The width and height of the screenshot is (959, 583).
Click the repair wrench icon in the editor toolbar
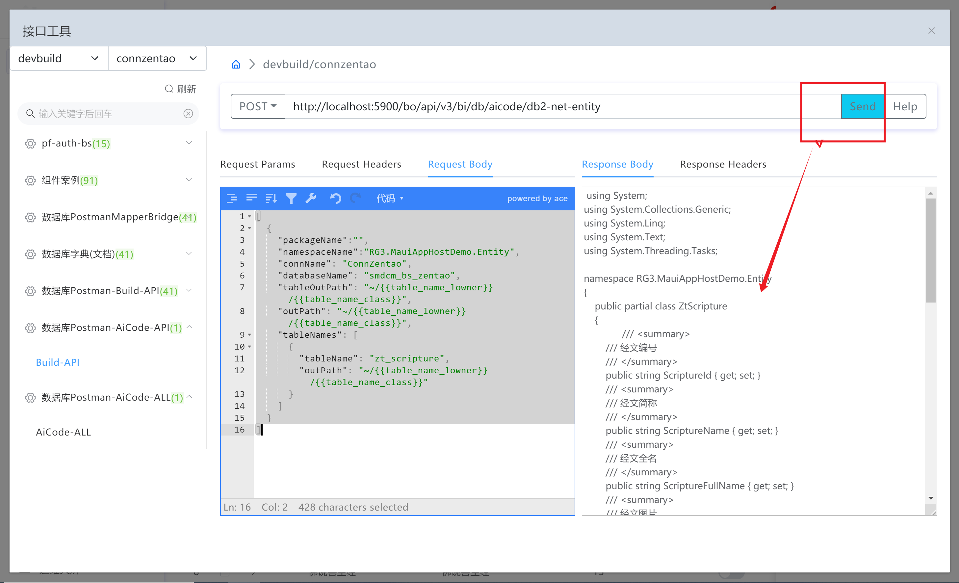point(311,199)
